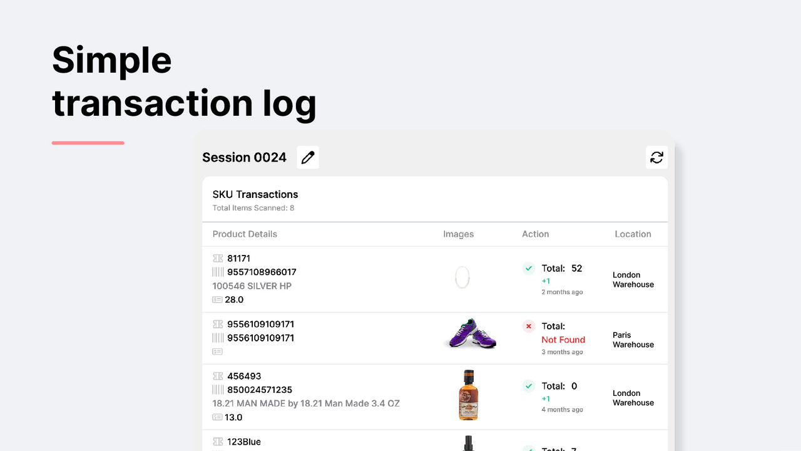This screenshot has width=801, height=451.
Task: Click the Action column header
Action: tap(535, 234)
